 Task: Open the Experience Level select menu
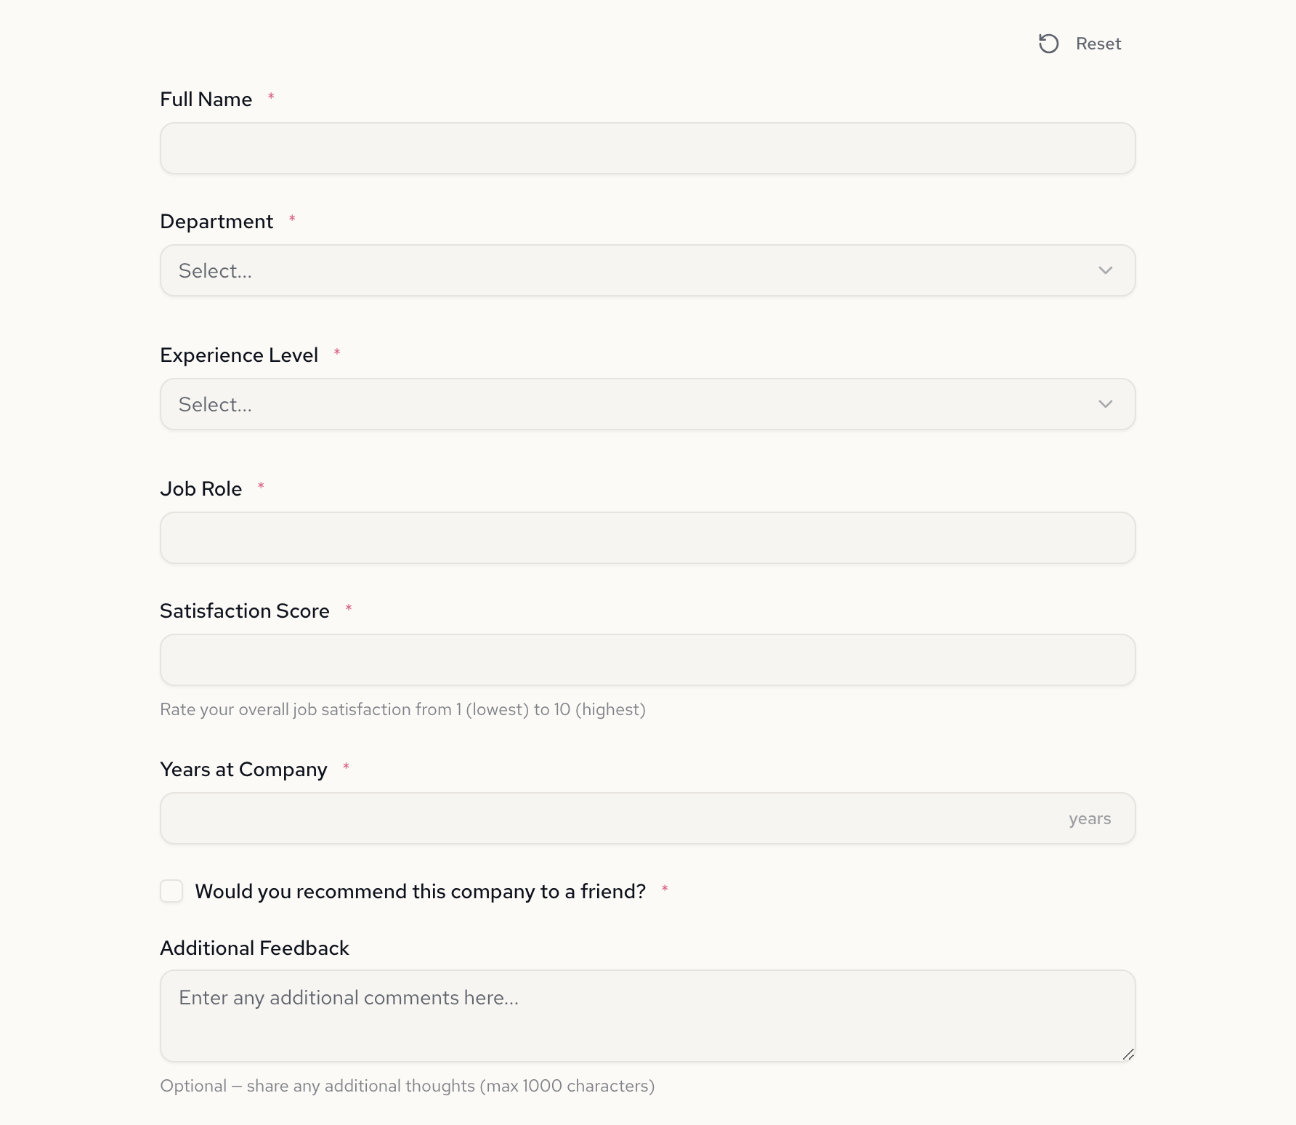point(647,404)
